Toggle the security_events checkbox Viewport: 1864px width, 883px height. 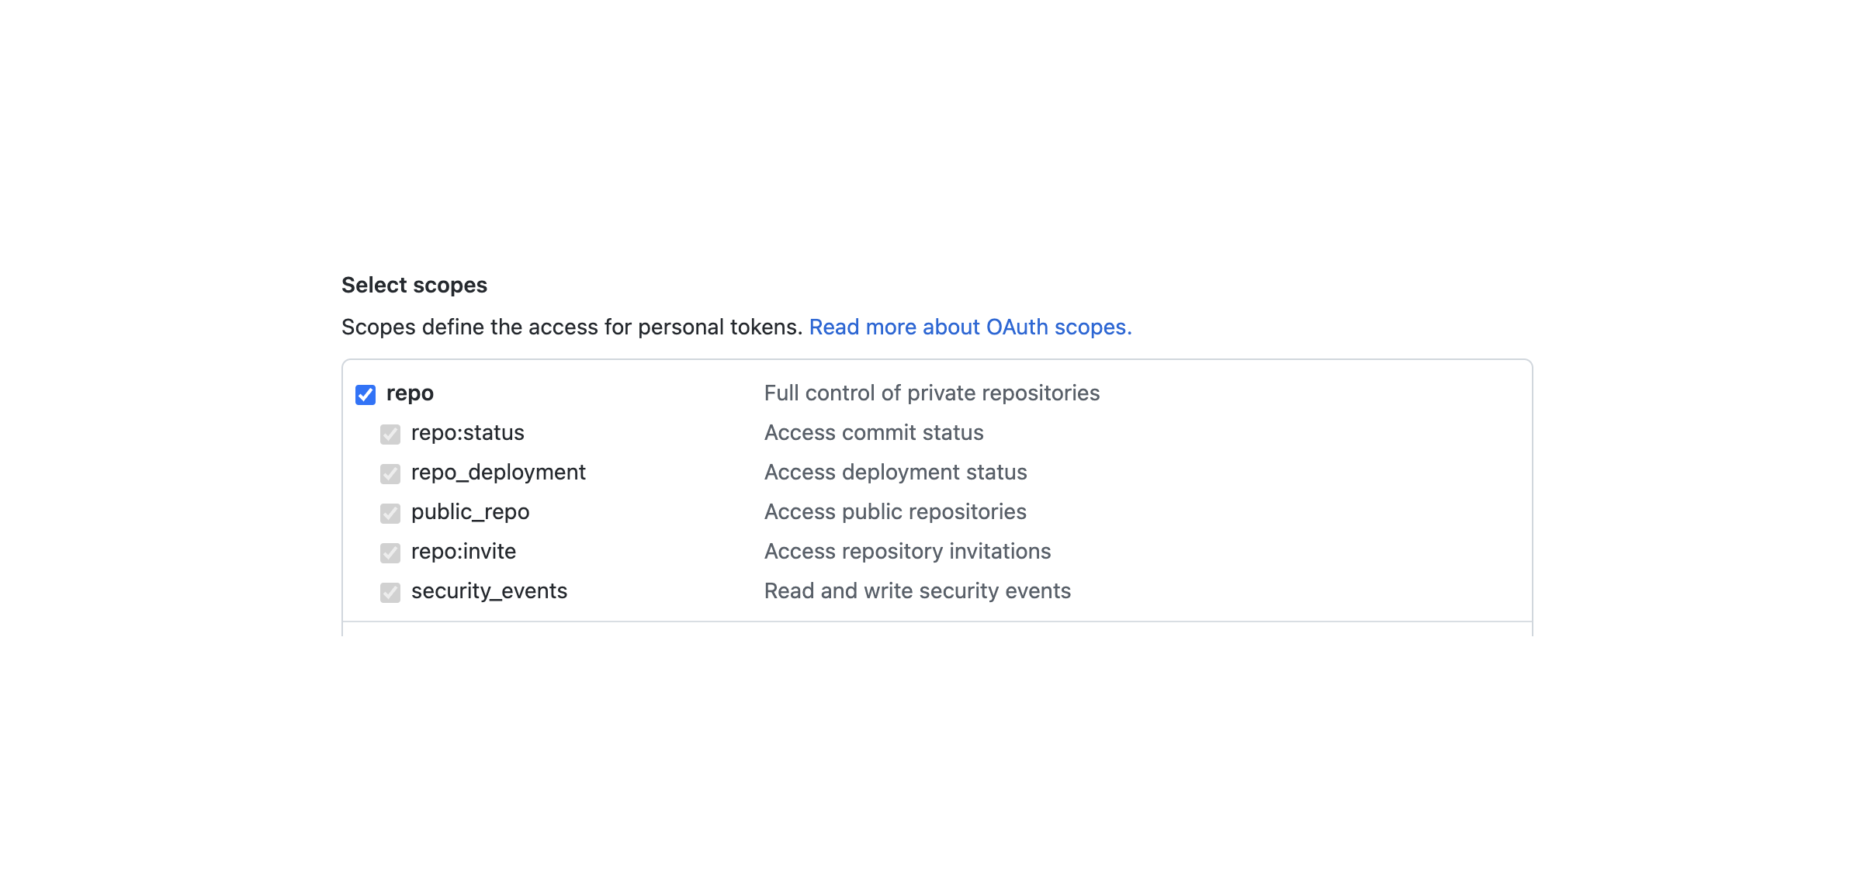(390, 593)
